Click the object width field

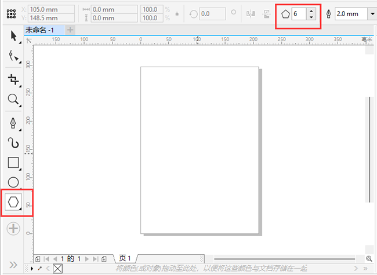tap(114, 10)
